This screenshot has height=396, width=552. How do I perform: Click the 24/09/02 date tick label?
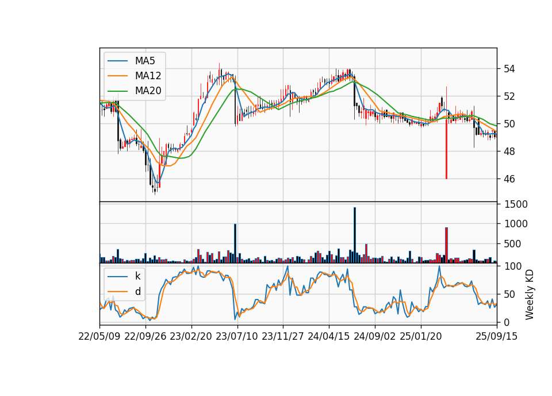coord(374,336)
